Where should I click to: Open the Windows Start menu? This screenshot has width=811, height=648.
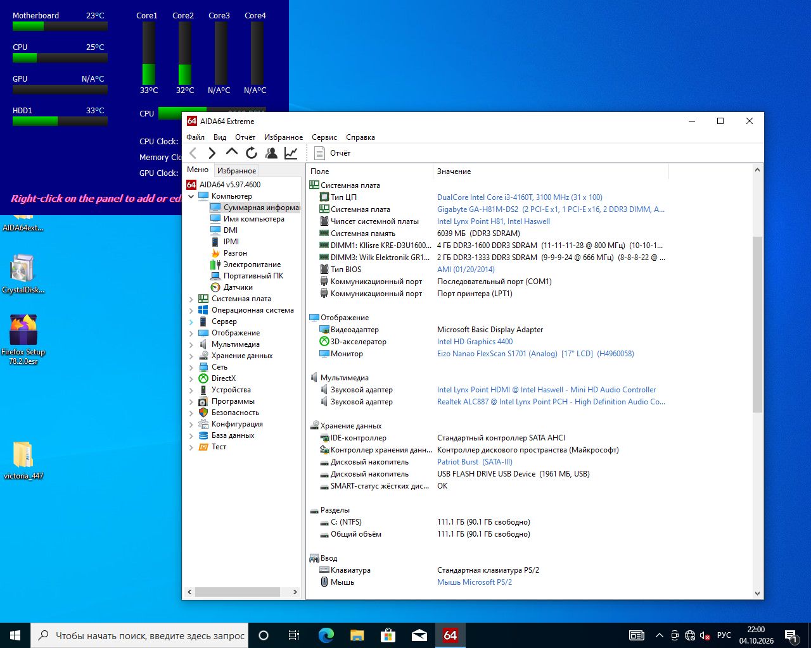(15, 635)
